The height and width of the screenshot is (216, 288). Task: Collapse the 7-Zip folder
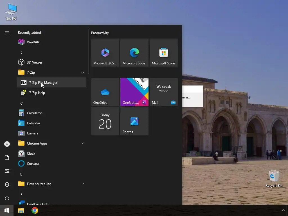point(51,72)
